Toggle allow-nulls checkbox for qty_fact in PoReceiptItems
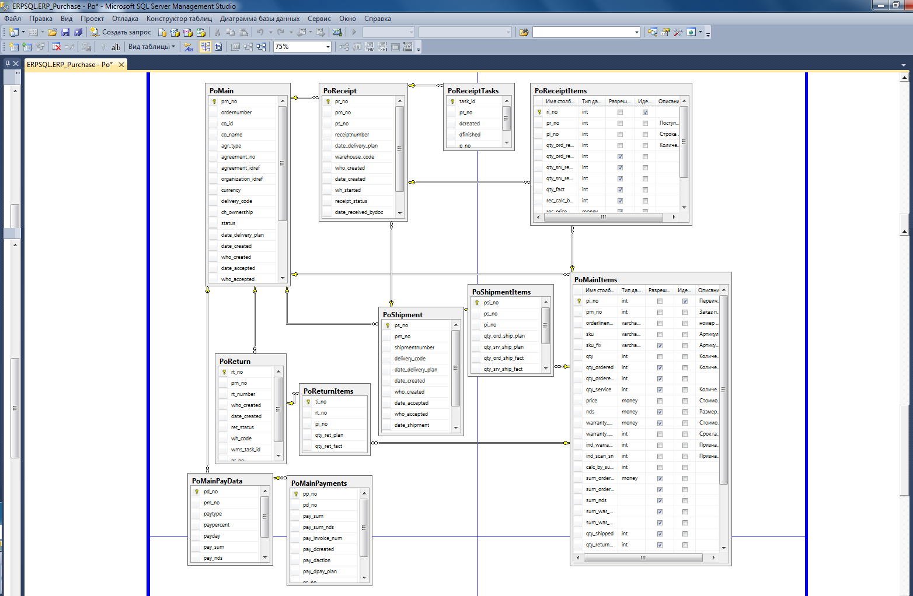This screenshot has width=913, height=596. point(620,190)
